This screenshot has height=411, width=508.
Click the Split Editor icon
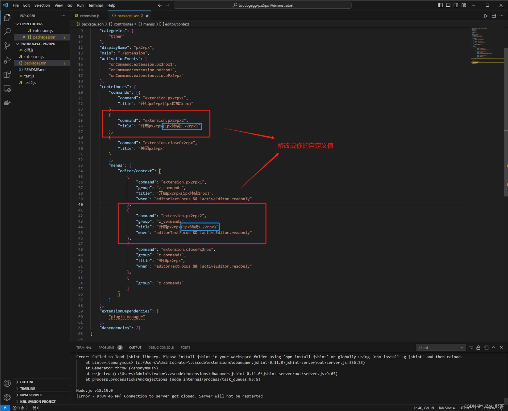coord(494,16)
